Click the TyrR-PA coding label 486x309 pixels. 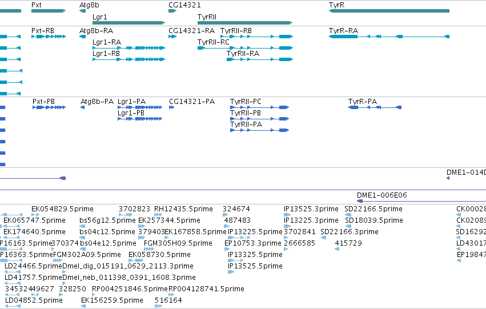(x=362, y=102)
